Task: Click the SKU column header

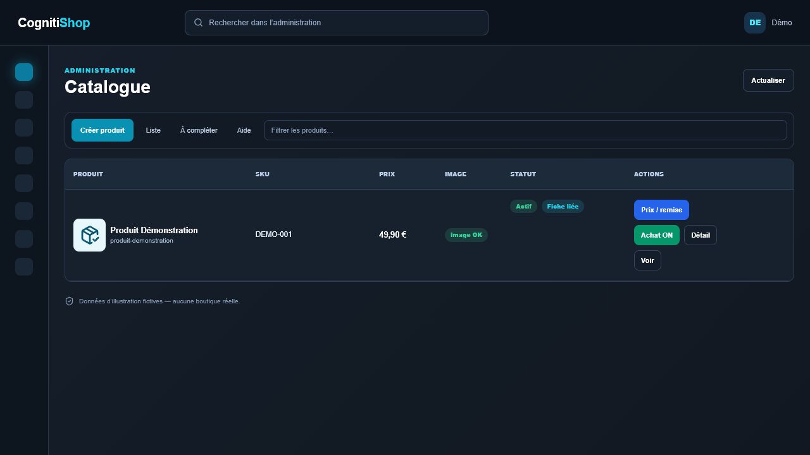Action: coord(262,174)
